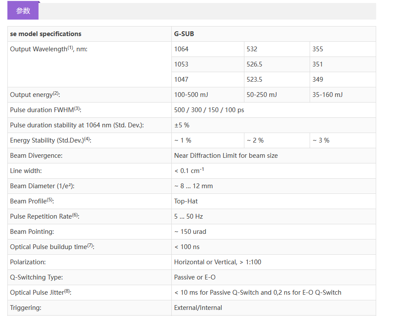Screen dimensions: 394x316
Task: Click the Optical Pulse Jitter row label
Action: (40, 293)
